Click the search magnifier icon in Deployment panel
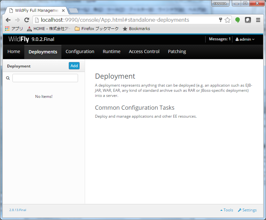 pos(8,78)
